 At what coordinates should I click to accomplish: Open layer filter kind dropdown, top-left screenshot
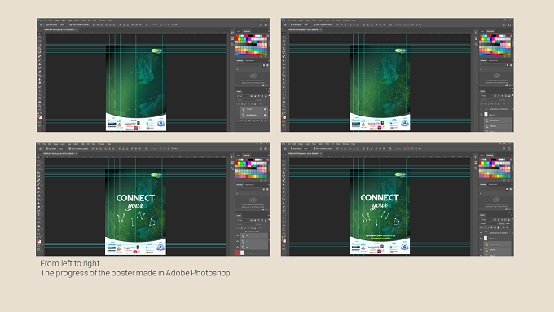[x=243, y=96]
